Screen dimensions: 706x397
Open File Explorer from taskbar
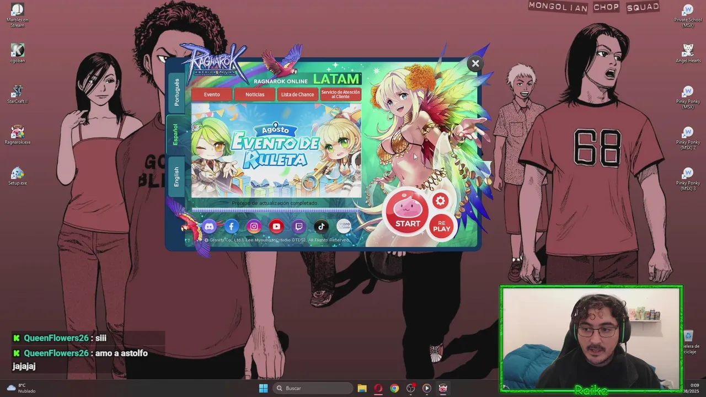362,388
